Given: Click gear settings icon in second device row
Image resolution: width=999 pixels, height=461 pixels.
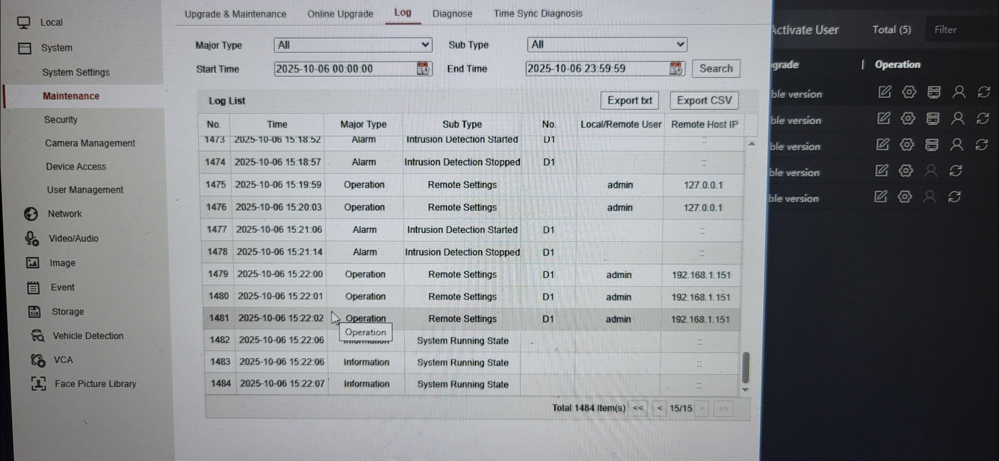Looking at the screenshot, I should pos(908,118).
